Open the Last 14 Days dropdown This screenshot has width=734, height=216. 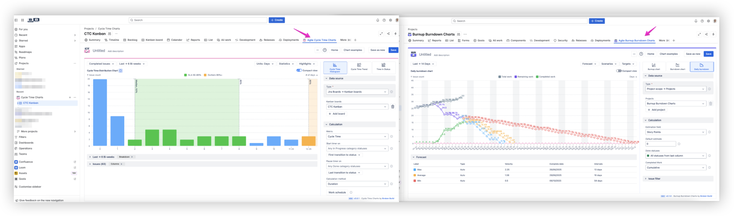[x=423, y=64]
